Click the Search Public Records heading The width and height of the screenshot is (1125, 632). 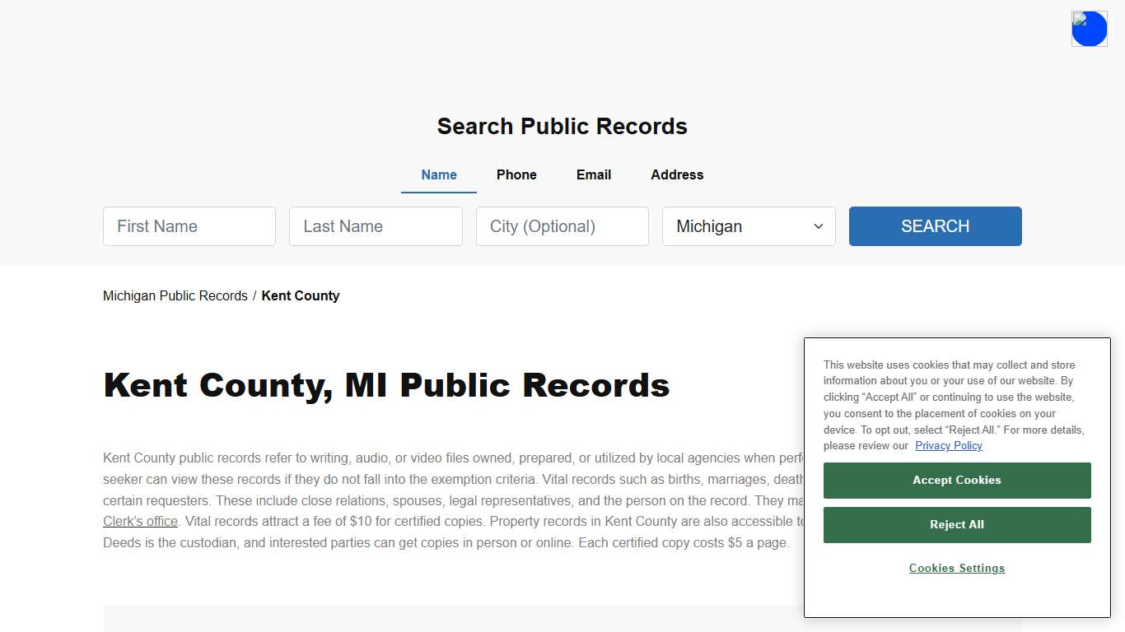[x=562, y=126]
